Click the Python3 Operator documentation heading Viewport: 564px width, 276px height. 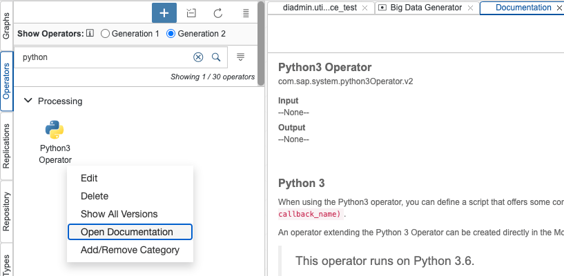[325, 67]
